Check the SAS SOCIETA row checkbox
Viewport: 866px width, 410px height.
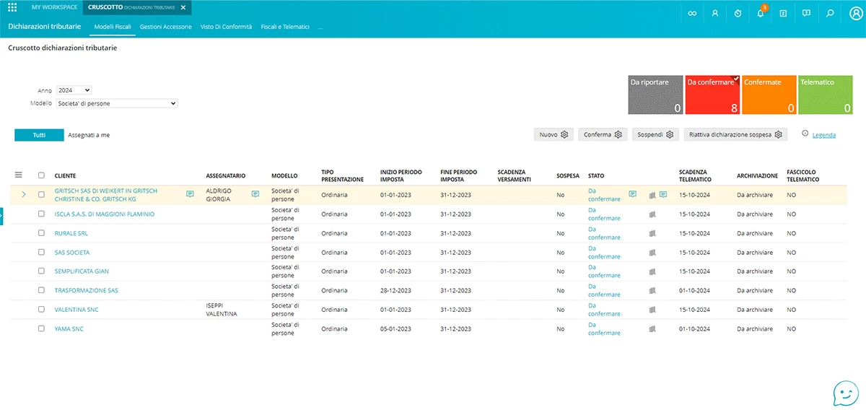(41, 252)
